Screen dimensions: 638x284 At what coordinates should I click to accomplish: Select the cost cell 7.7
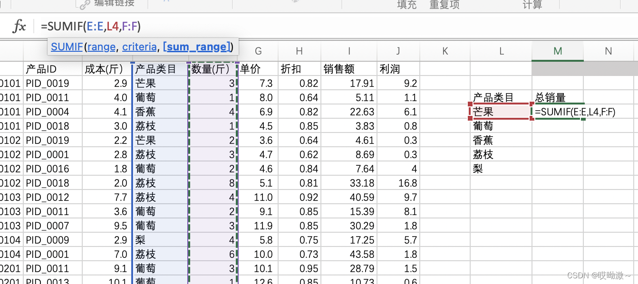tap(107, 197)
